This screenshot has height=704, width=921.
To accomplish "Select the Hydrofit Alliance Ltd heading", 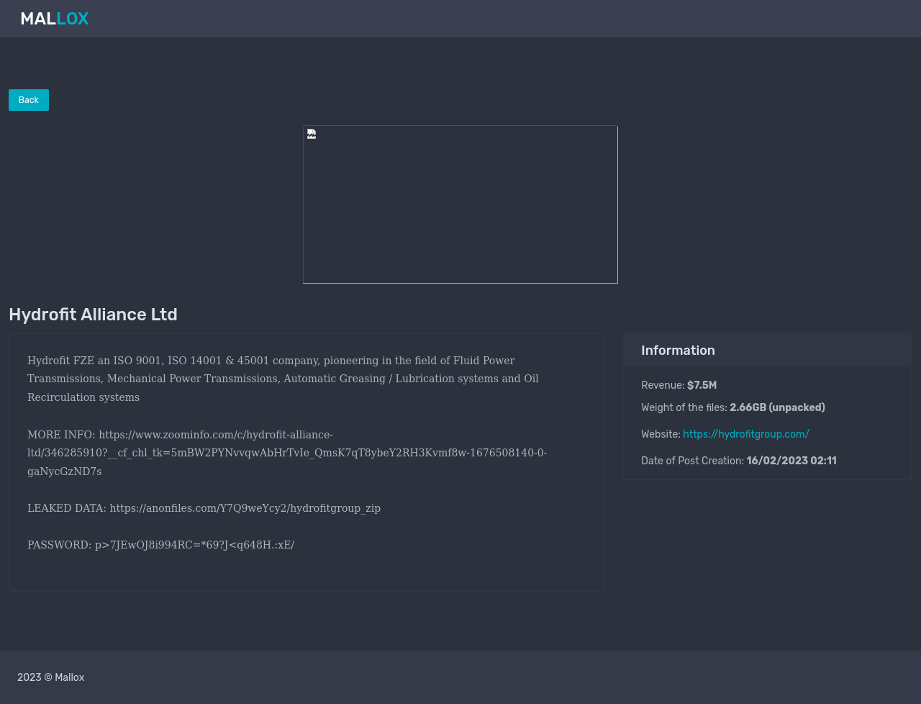I will pyautogui.click(x=93, y=315).
